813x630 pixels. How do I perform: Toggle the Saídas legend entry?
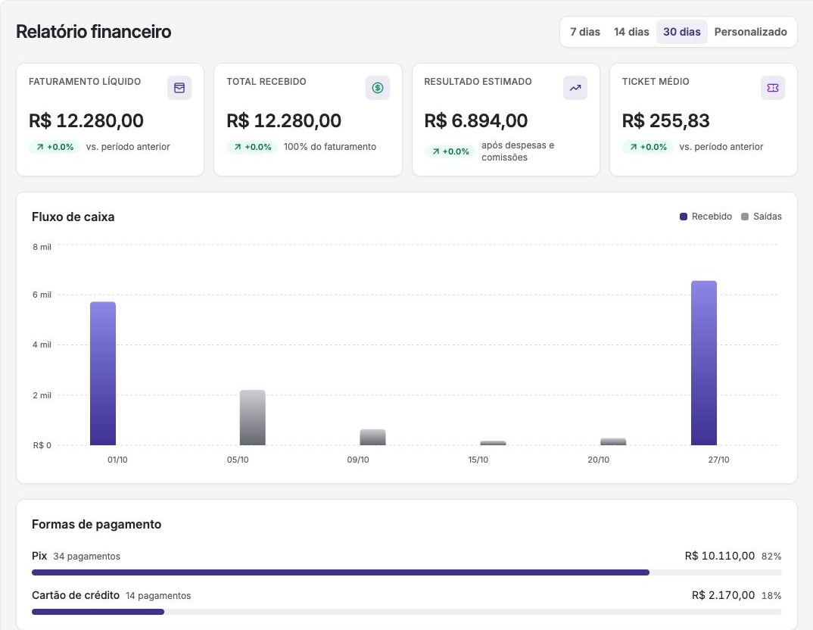(x=762, y=217)
